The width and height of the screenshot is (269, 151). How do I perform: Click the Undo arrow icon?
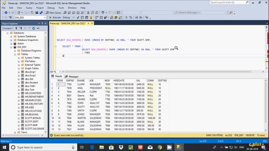pyautogui.click(x=103, y=13)
